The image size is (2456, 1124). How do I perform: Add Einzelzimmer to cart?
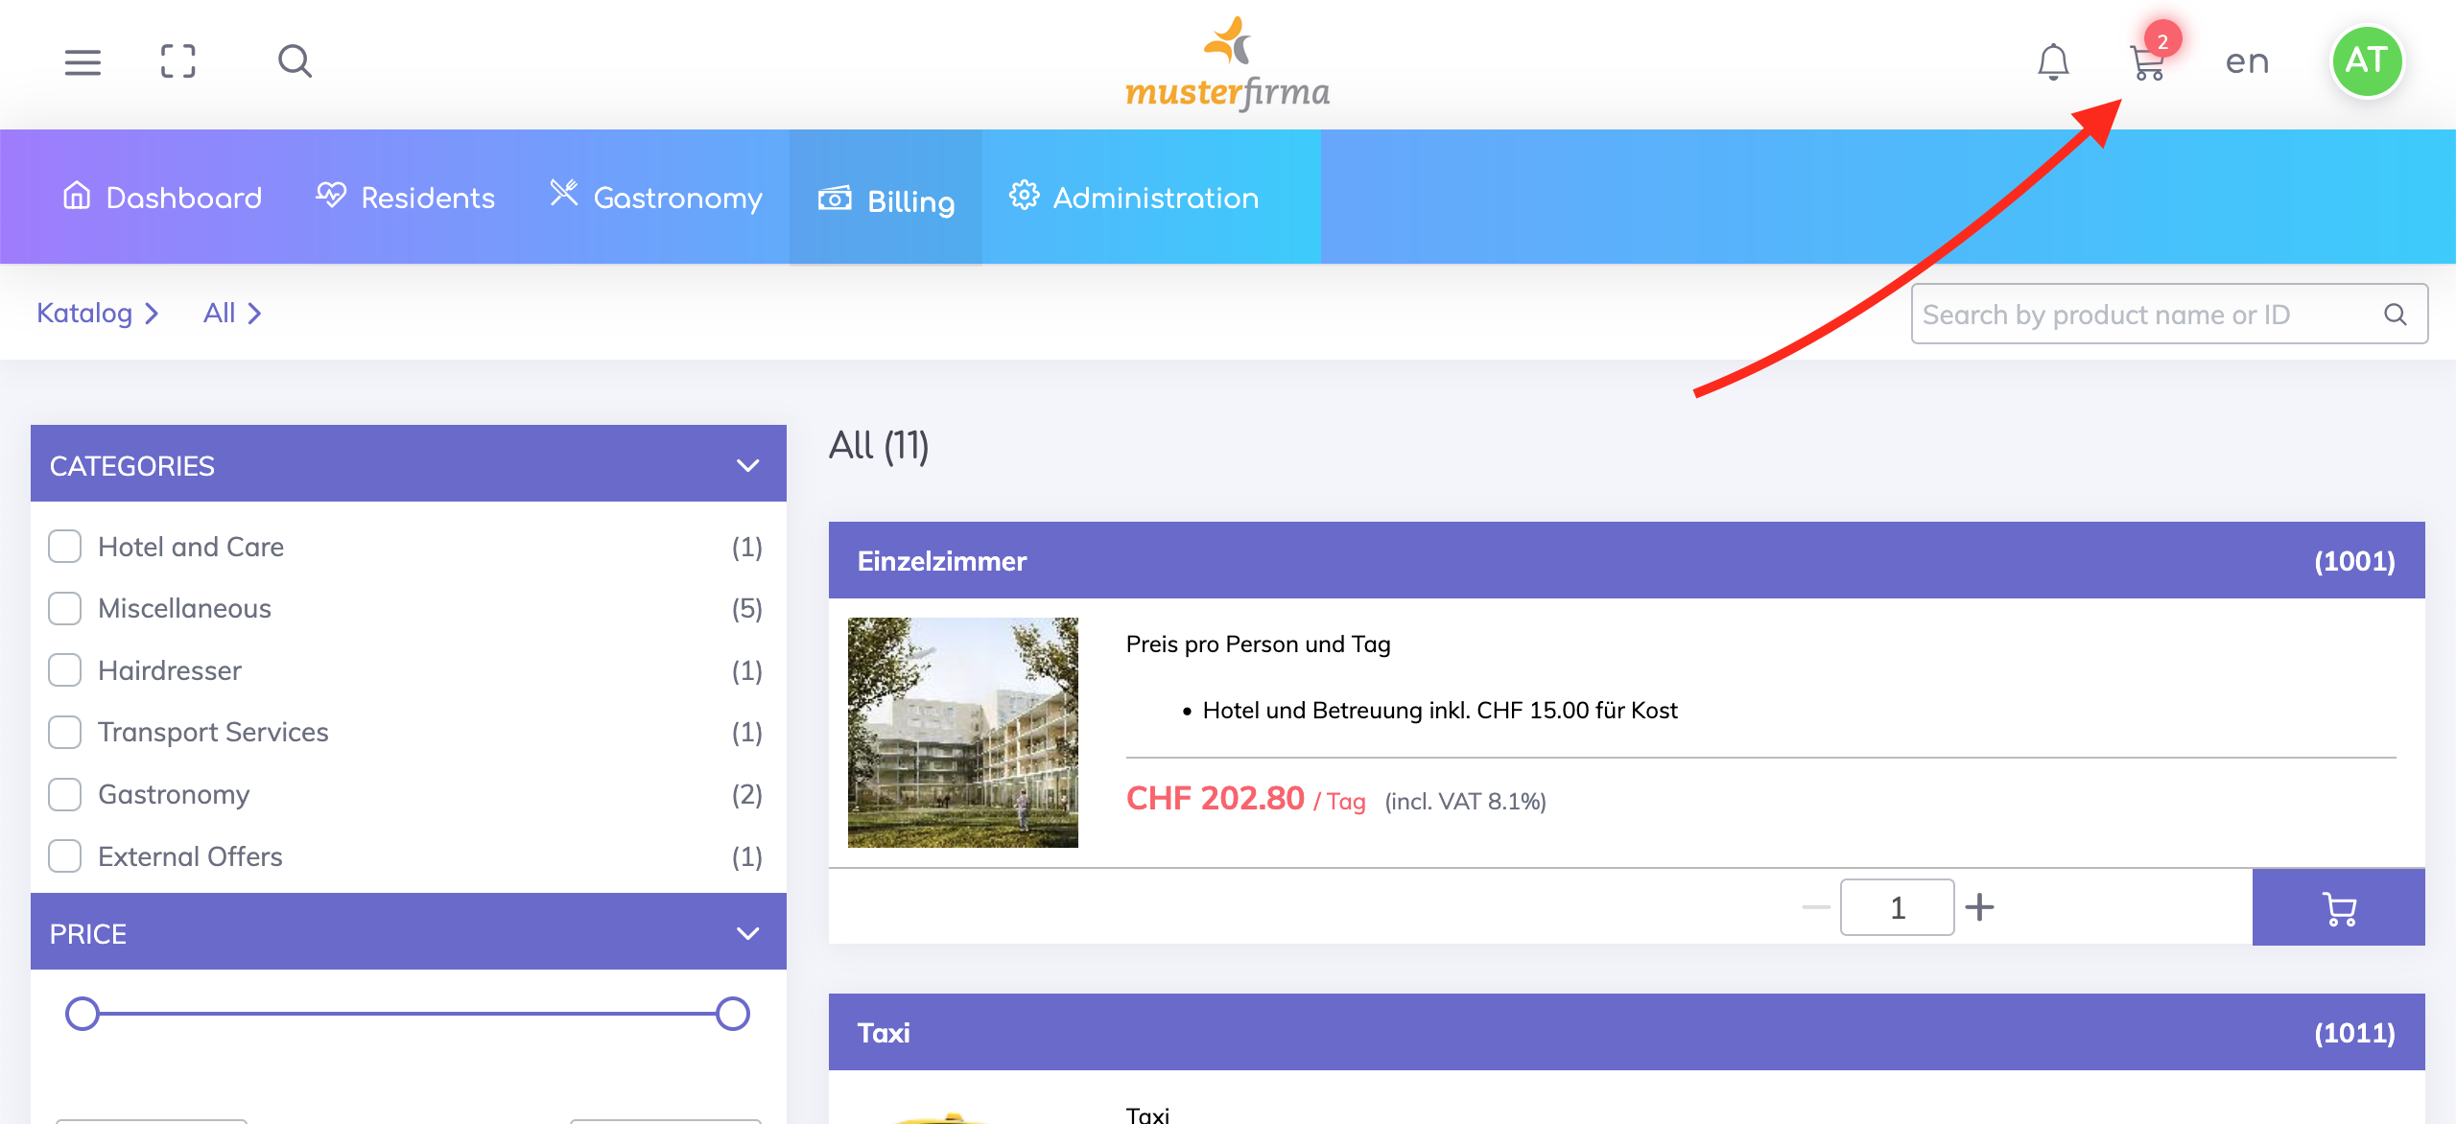(x=2338, y=907)
